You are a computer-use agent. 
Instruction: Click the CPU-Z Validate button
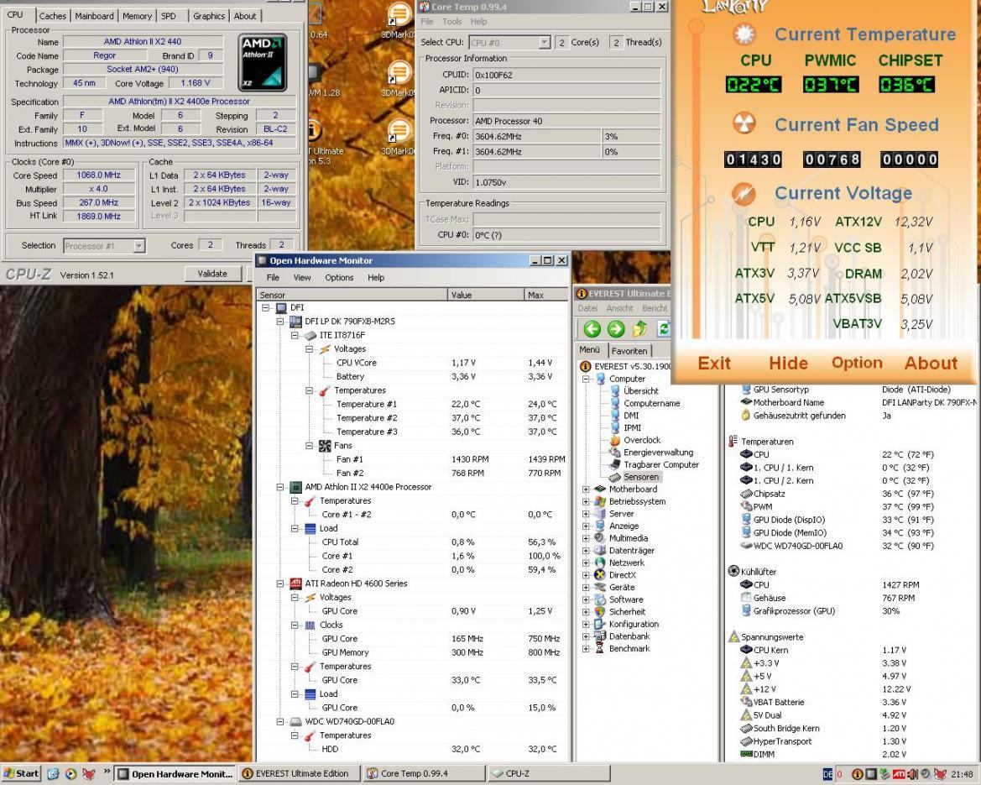[212, 274]
